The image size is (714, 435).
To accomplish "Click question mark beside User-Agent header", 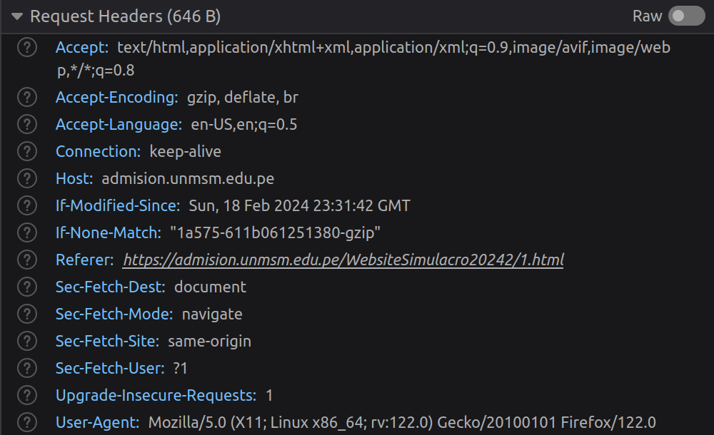I will [x=26, y=422].
